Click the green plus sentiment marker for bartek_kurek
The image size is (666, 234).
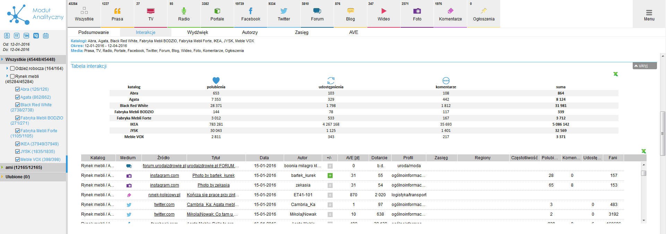pos(330,175)
